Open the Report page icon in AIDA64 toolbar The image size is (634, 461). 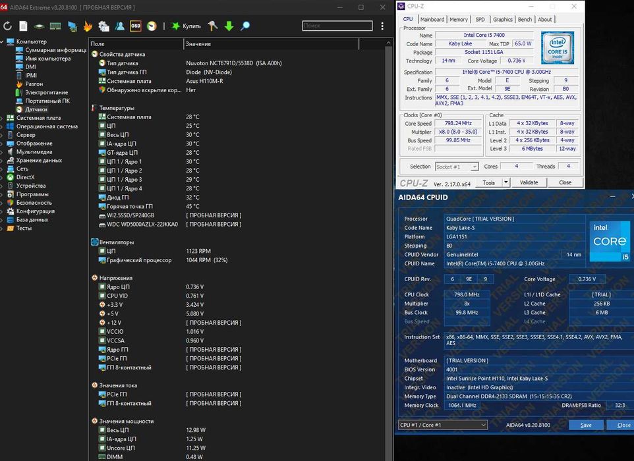click(x=24, y=26)
